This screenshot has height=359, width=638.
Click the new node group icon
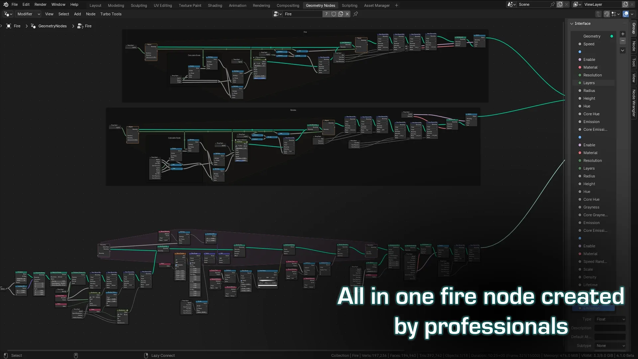[341, 14]
